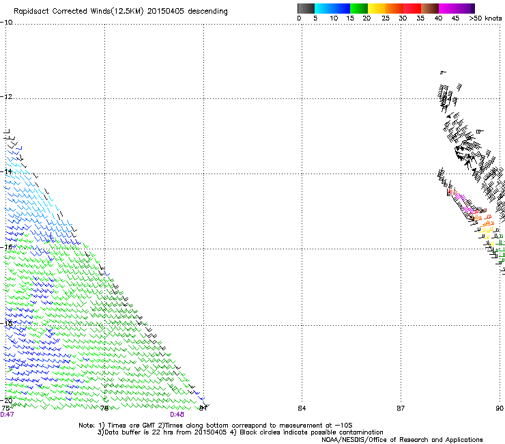This screenshot has height=444, width=505.
Task: Click the purple '0:47' swath time label
Action: point(7,415)
